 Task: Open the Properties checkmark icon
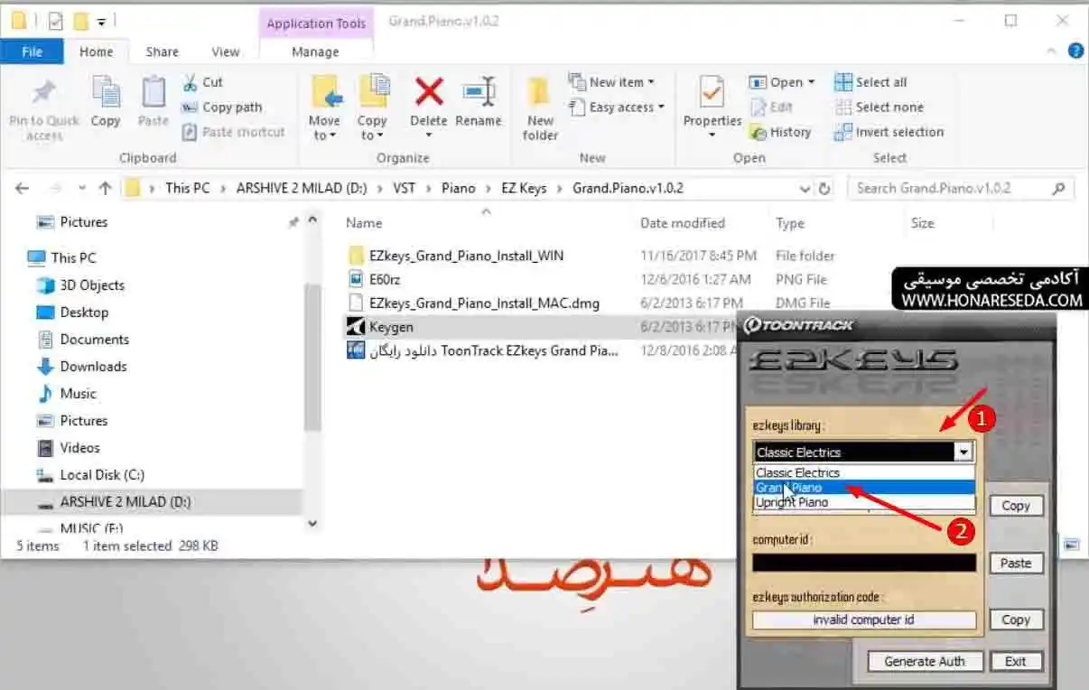coord(712,92)
